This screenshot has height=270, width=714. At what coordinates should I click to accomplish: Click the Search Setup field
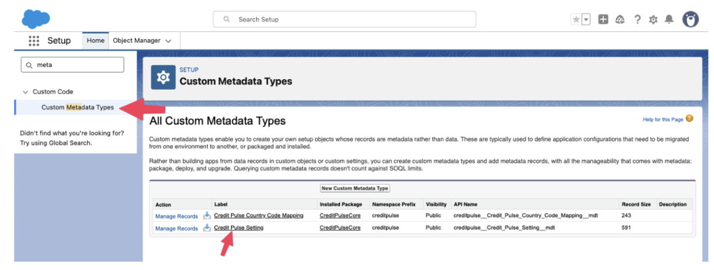pos(344,19)
